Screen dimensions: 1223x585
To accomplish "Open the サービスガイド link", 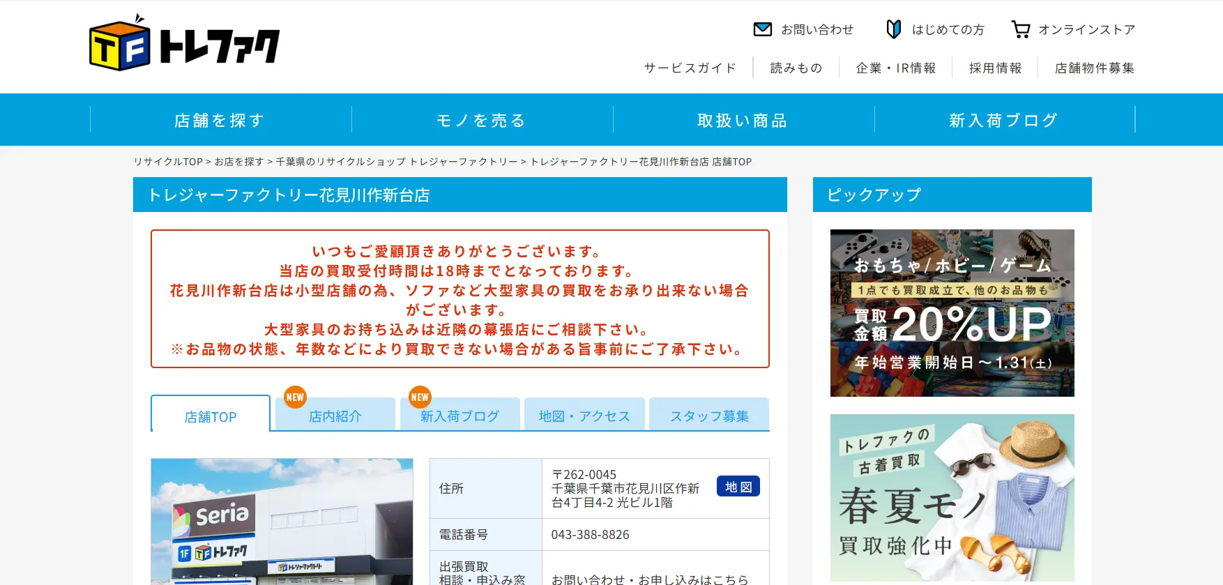I will [690, 68].
